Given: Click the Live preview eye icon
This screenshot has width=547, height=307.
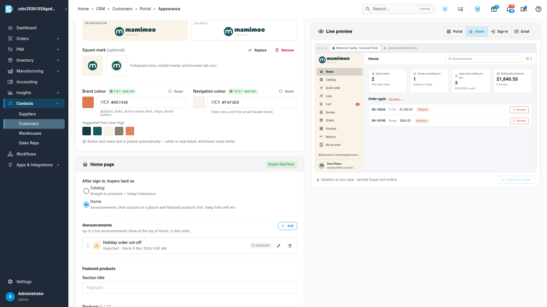Looking at the screenshot, I should coord(321,32).
